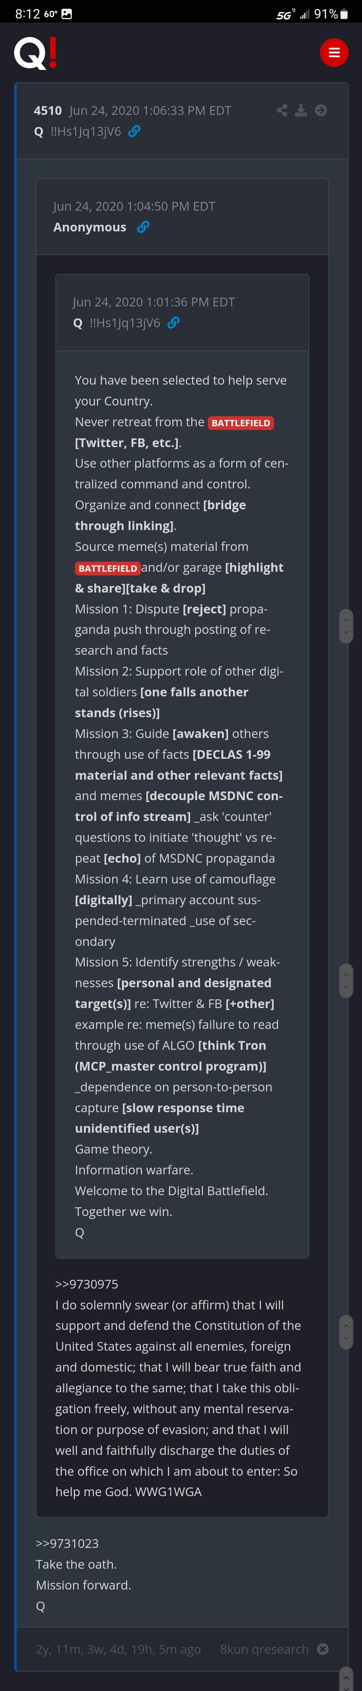The height and width of the screenshot is (1691, 362).
Task: Download post 4510 with download icon
Action: (301, 110)
